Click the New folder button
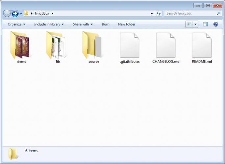The image size is (225, 164). [126, 24]
